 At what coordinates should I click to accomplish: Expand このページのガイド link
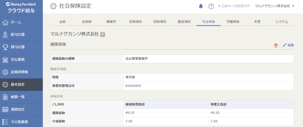tap(234, 6)
